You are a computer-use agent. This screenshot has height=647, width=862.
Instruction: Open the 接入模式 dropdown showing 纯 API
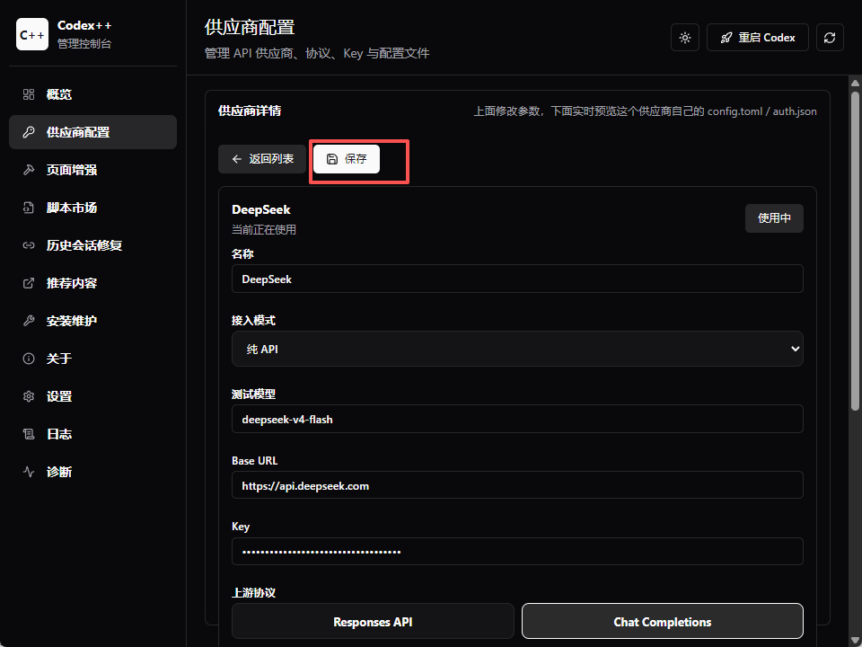point(517,349)
